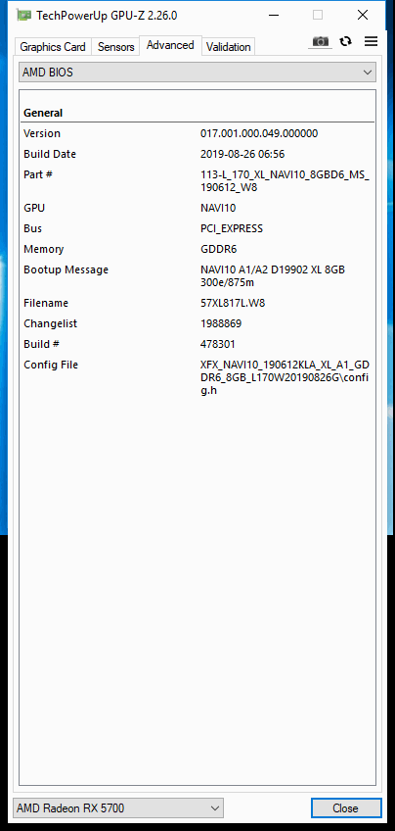Open the hamburger menu icon
Screen dimensions: 395x831
(372, 41)
